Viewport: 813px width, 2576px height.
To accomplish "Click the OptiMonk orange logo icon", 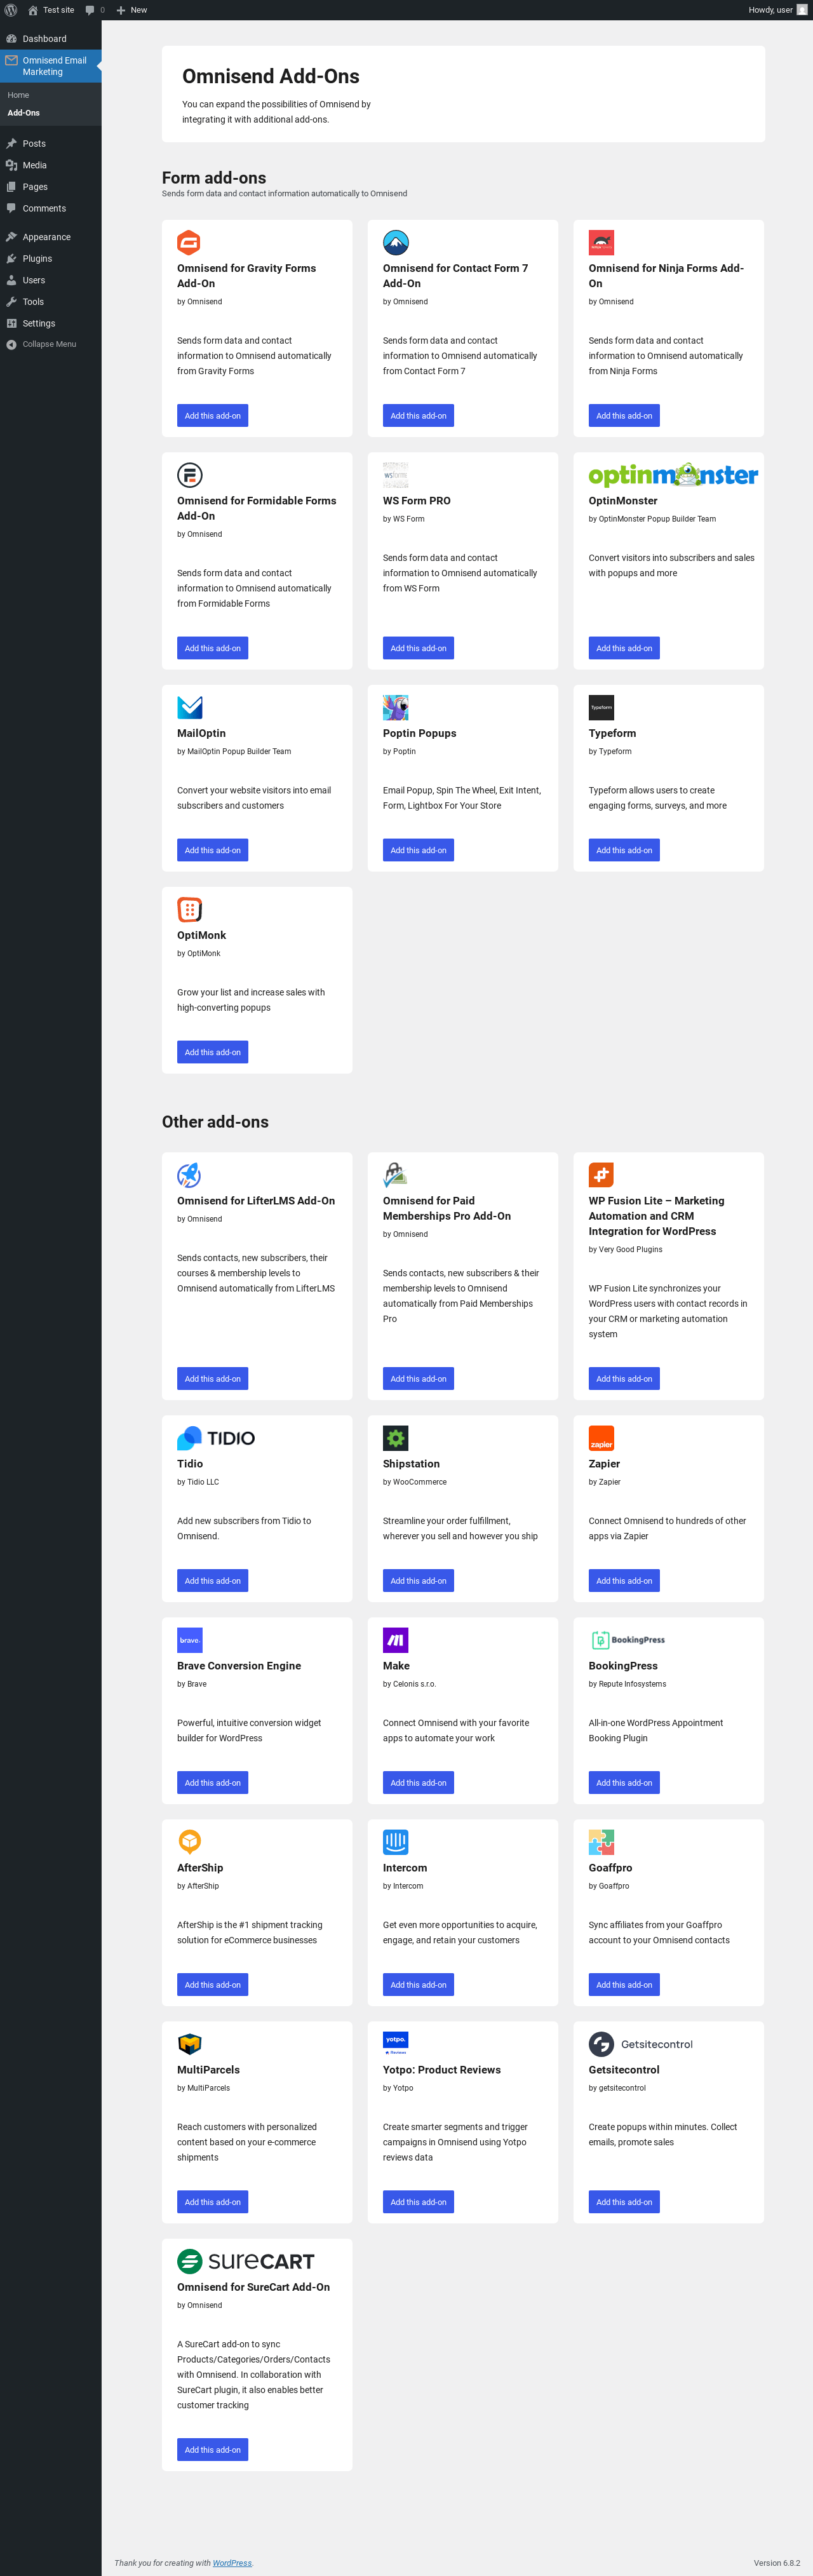I will pyautogui.click(x=189, y=909).
